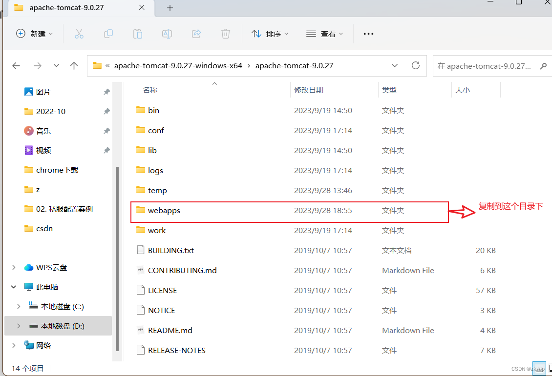Close the apache-tomcat-9.0.27 tab

[142, 7]
